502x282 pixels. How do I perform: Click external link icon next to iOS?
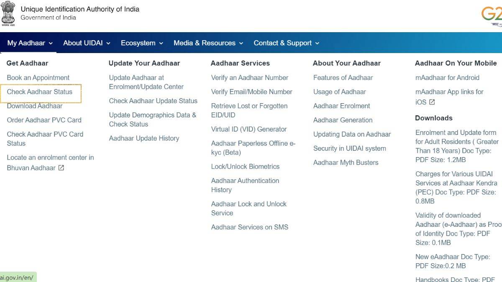432,102
